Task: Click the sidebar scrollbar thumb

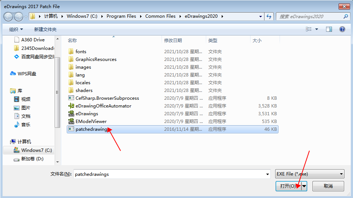Action: pos(58,92)
